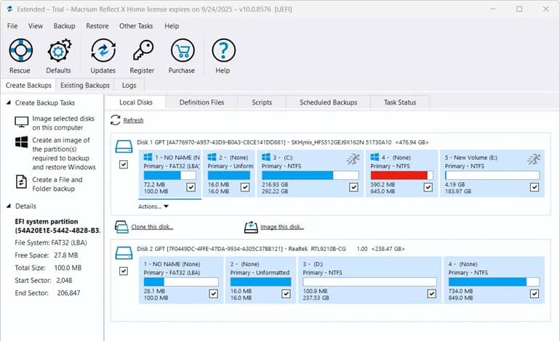Toggle the Disk 1 whole-disk checkbox
Viewport: 560px width, 341px height.
point(124,165)
